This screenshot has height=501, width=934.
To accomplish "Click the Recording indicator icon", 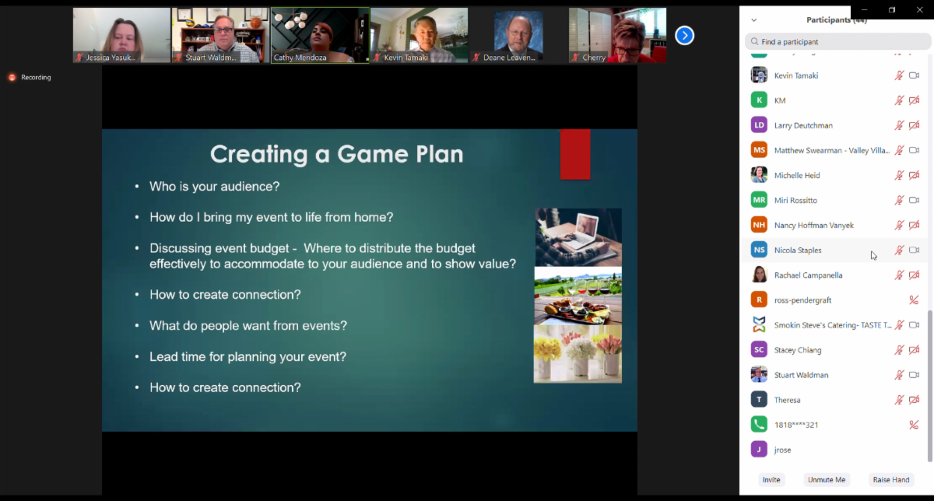I will 12,77.
